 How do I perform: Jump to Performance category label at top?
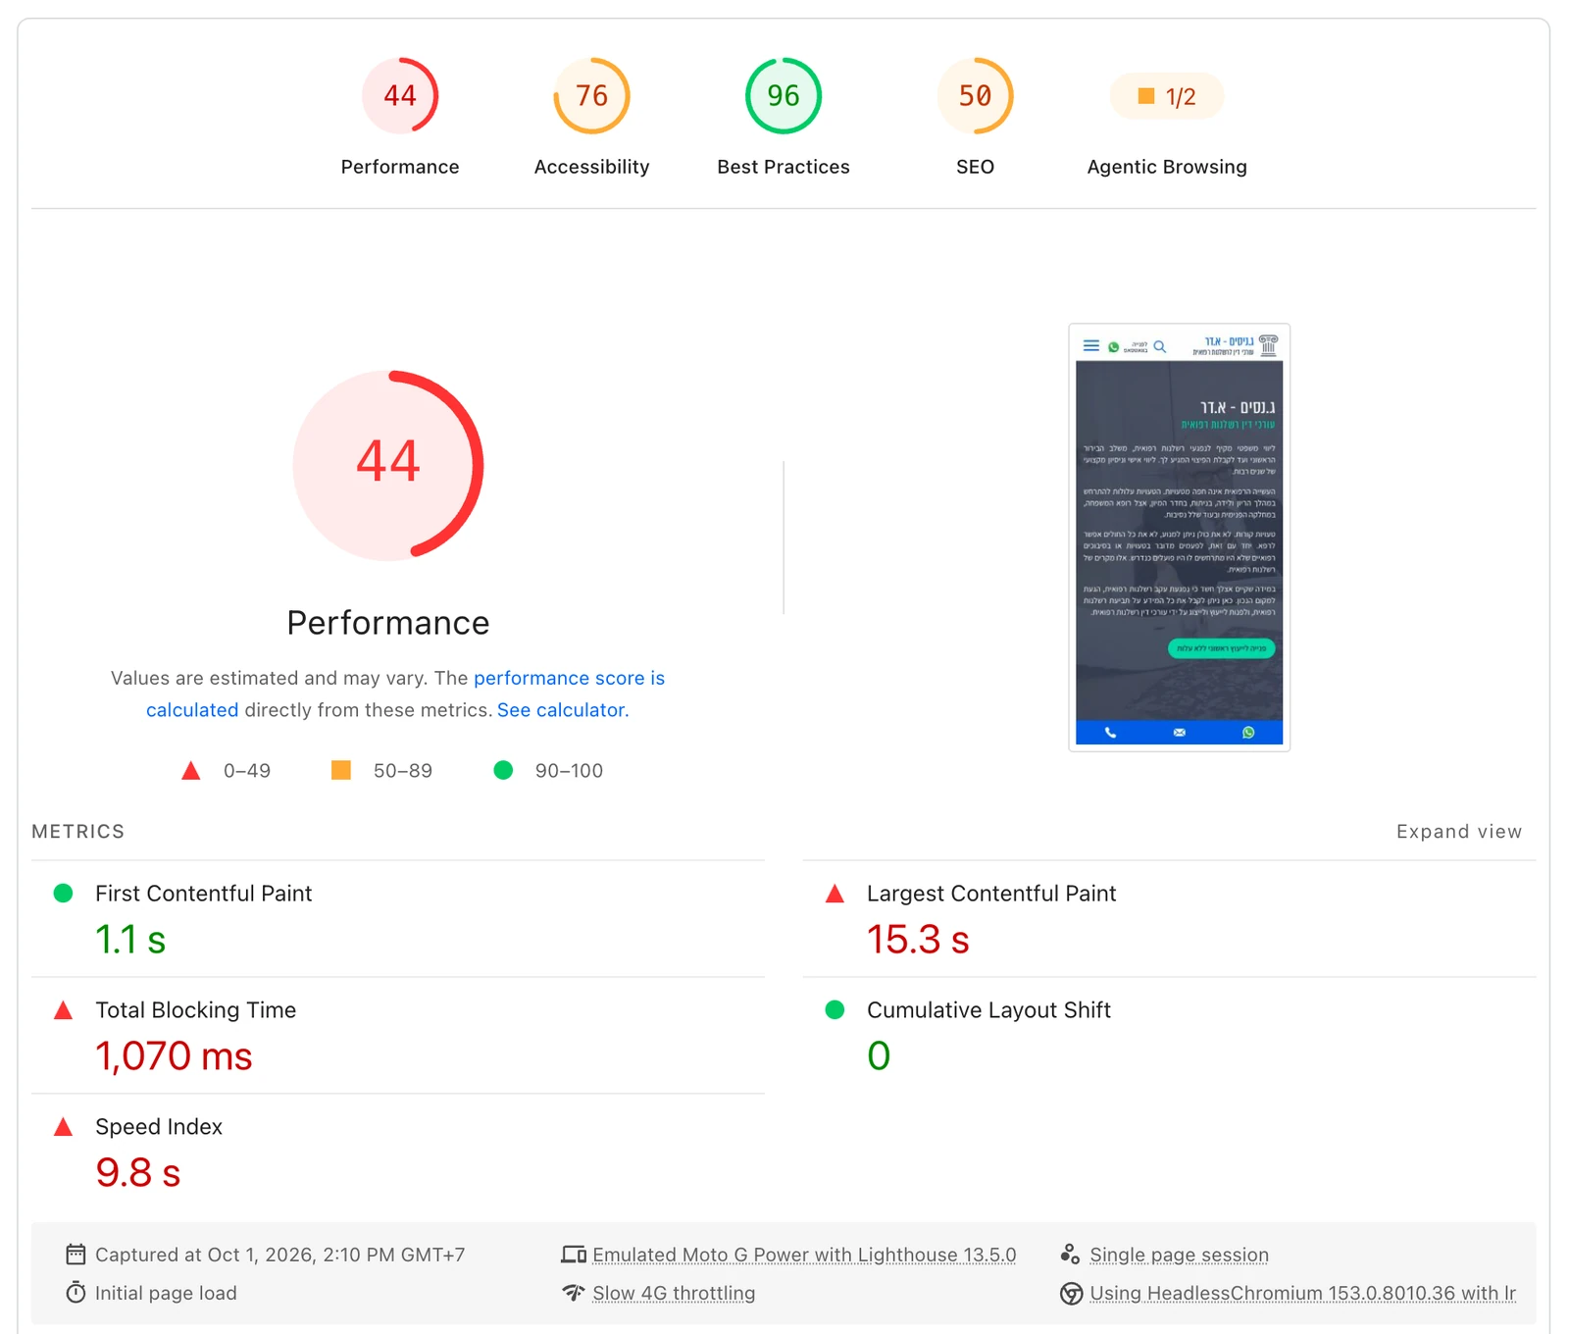(400, 167)
